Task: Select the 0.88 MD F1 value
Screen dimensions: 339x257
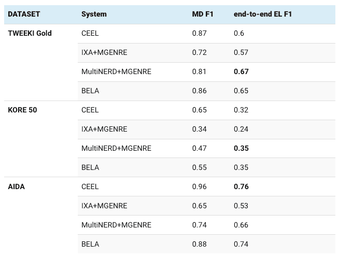Action: tap(200, 244)
